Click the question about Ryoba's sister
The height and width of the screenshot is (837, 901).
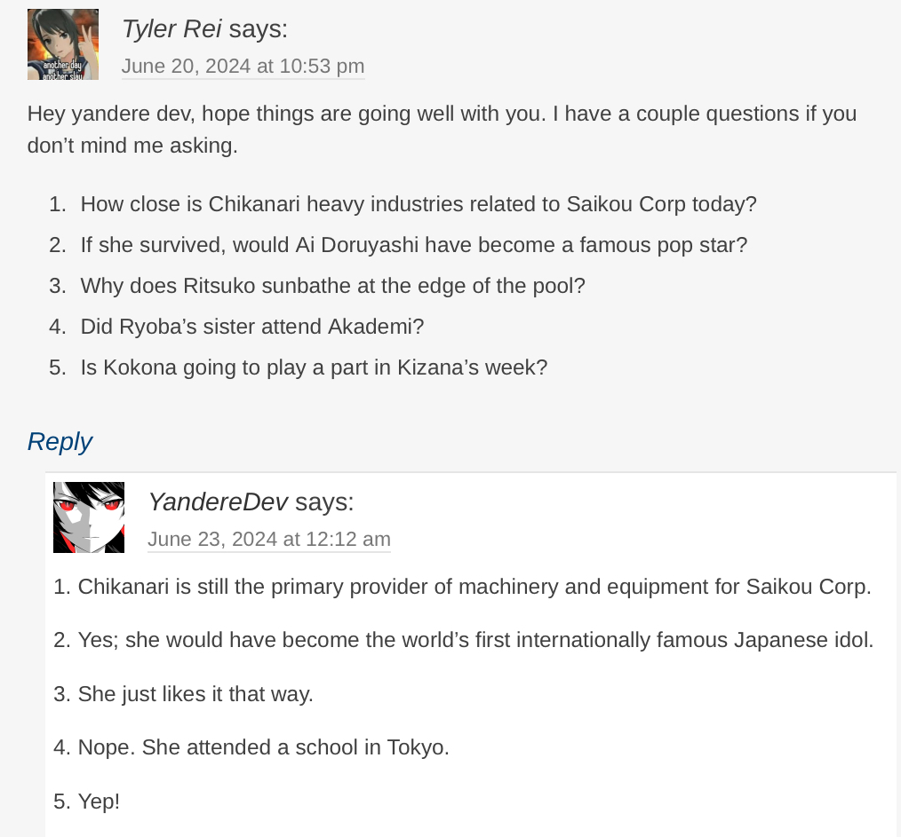[x=251, y=327]
